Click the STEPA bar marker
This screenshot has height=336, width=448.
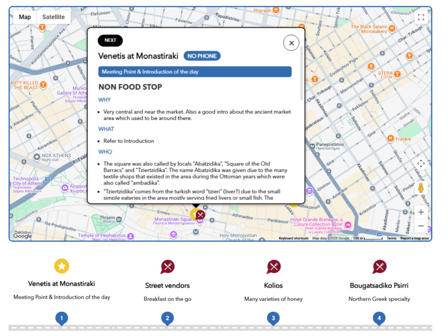(x=397, y=74)
